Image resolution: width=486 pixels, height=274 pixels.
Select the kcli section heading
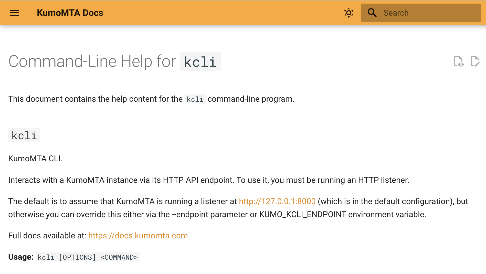(x=24, y=135)
